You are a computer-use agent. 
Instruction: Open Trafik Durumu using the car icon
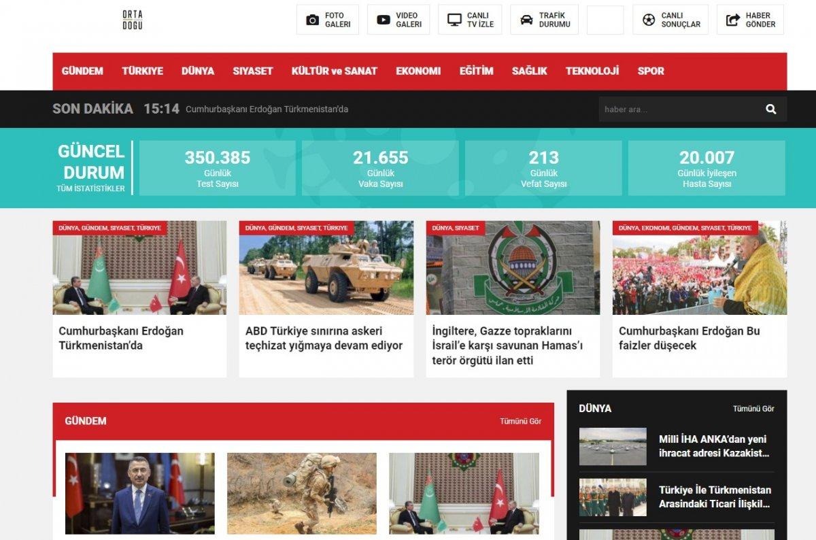tap(524, 19)
